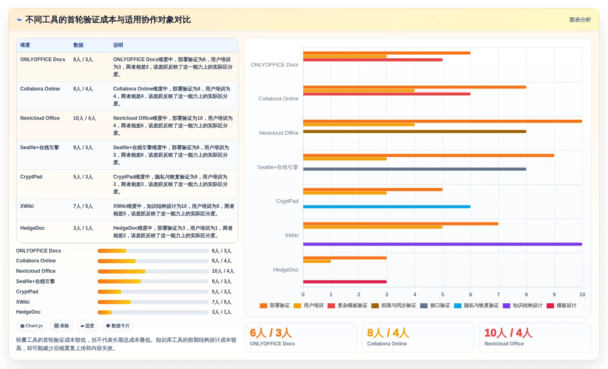Select CryptPad table row name
608x369 pixels.
click(x=31, y=177)
